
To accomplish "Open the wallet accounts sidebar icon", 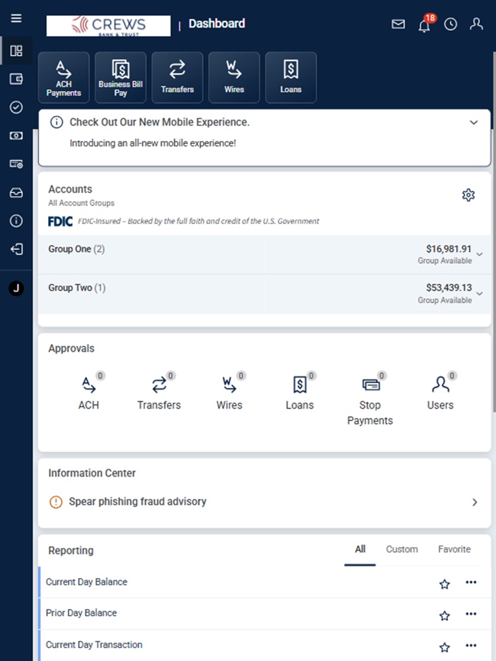I will [16, 79].
